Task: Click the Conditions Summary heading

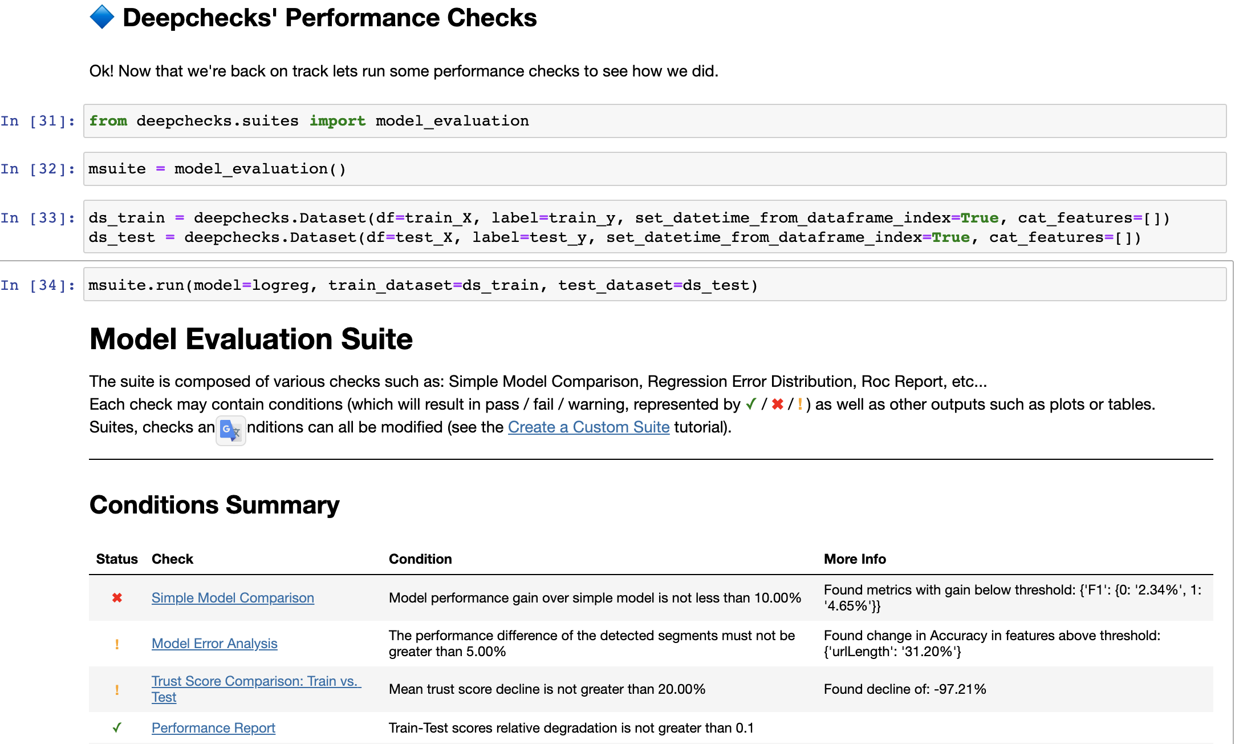Action: click(x=214, y=505)
